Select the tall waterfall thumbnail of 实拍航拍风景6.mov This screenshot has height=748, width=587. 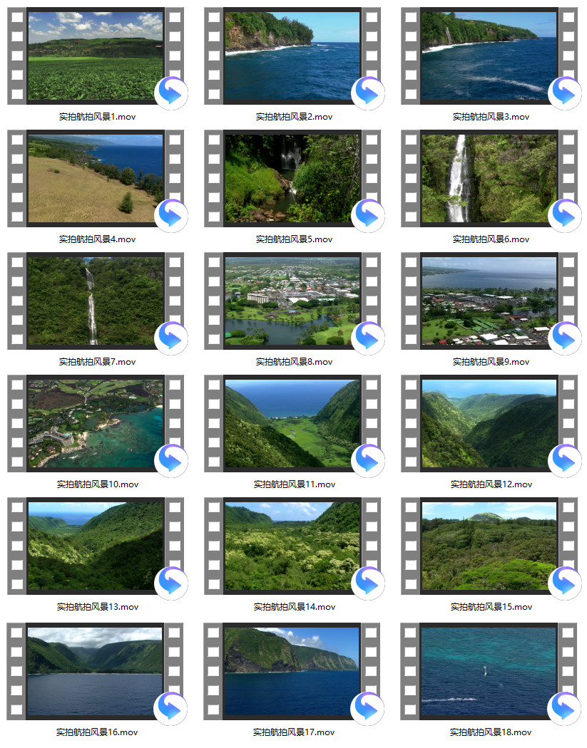489,178
